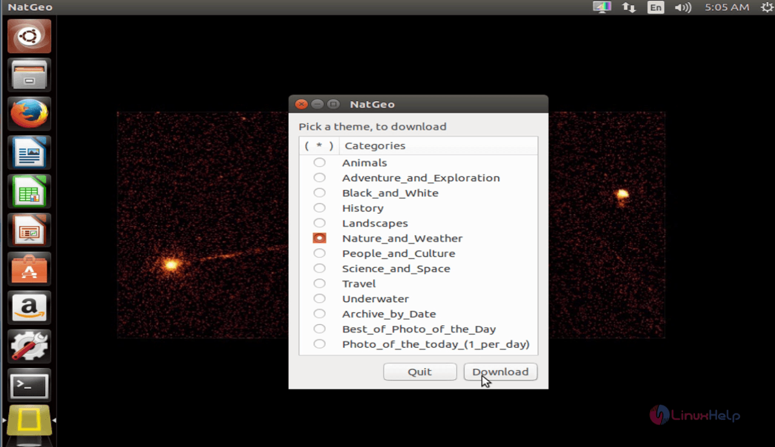The width and height of the screenshot is (775, 447).
Task: Click the yellow NatGeo app launcher icon
Action: 29,422
